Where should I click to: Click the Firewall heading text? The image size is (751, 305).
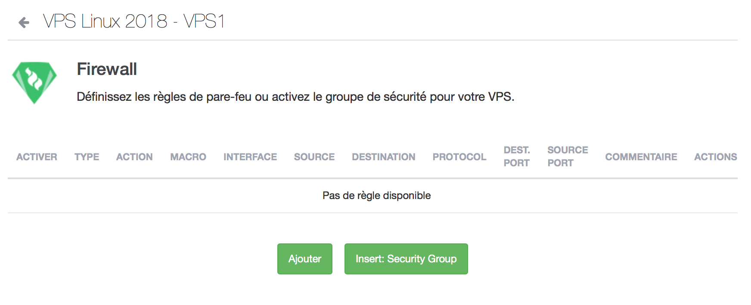107,69
